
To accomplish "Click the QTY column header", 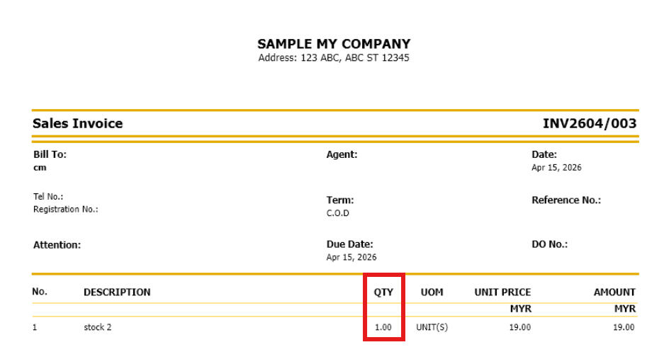I will point(383,292).
